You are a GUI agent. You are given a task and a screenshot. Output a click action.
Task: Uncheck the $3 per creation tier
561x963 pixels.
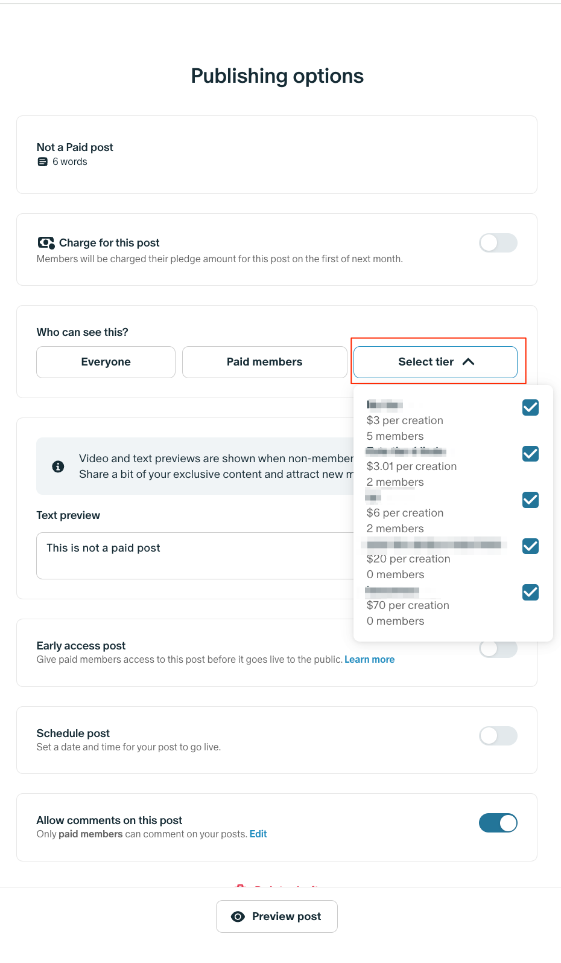[530, 408]
